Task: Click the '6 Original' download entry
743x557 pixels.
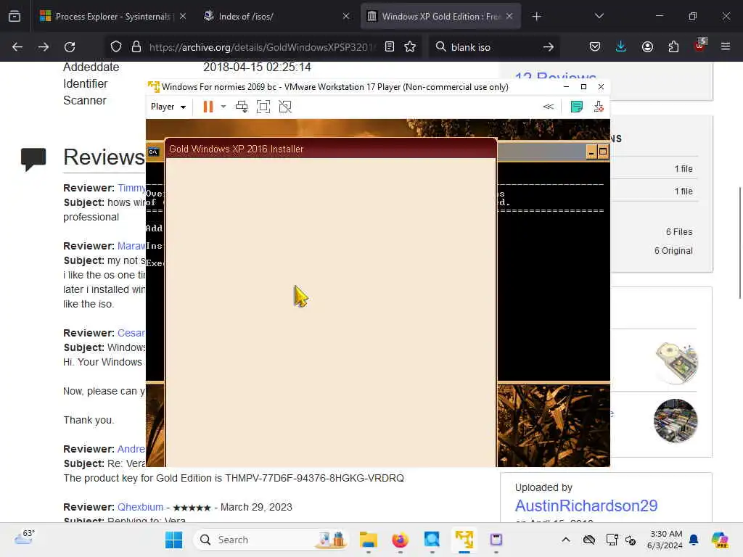Action: pyautogui.click(x=673, y=250)
